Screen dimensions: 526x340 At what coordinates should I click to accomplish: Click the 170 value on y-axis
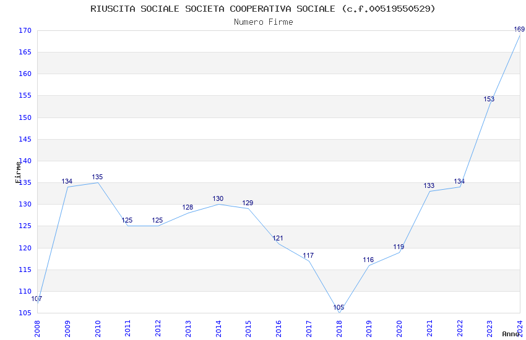(x=25, y=30)
